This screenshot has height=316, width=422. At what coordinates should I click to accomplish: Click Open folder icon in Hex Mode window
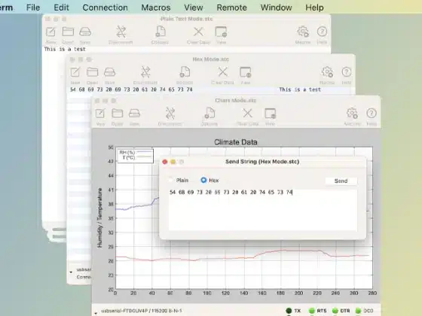click(92, 72)
